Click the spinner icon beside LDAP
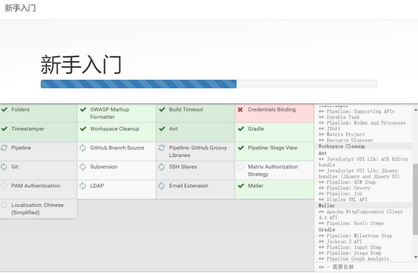Screen dimensions: 418x275 point(83,186)
